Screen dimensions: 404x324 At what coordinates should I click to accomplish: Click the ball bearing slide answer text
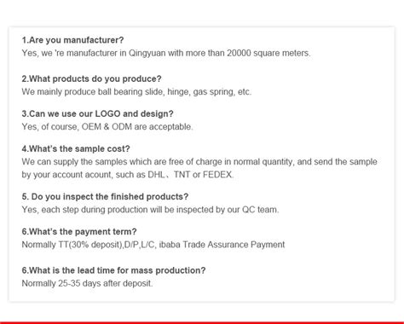[136, 92]
